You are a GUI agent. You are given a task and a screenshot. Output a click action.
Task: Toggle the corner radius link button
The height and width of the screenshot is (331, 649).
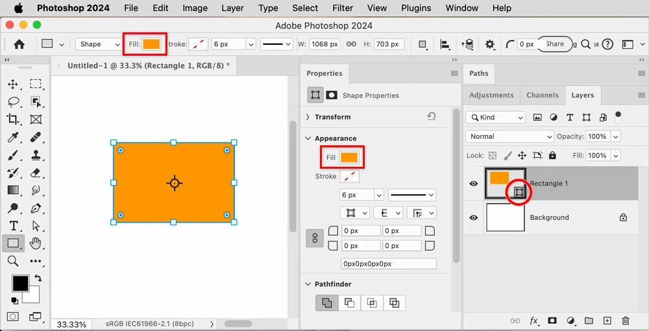click(x=315, y=238)
